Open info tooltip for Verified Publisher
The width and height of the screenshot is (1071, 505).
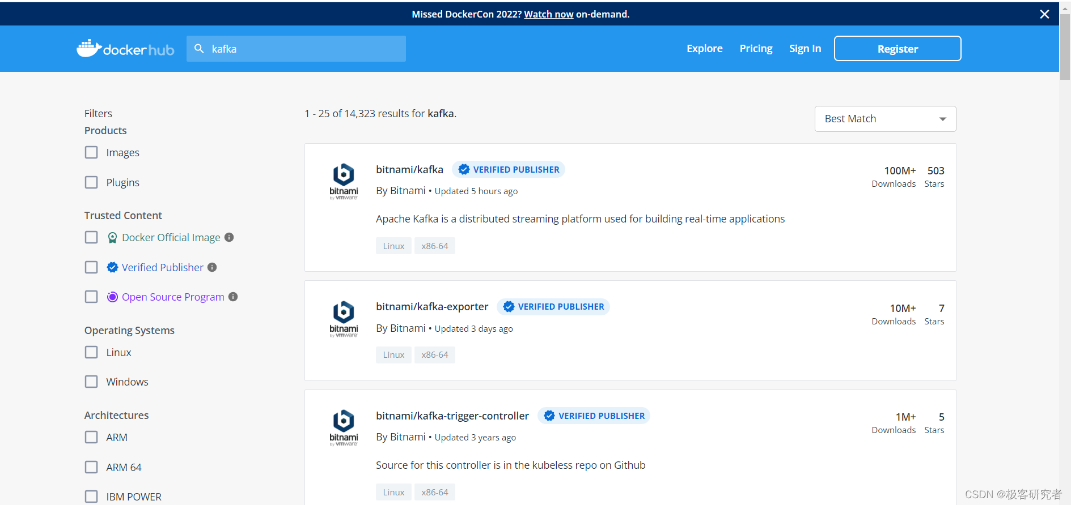tap(212, 267)
